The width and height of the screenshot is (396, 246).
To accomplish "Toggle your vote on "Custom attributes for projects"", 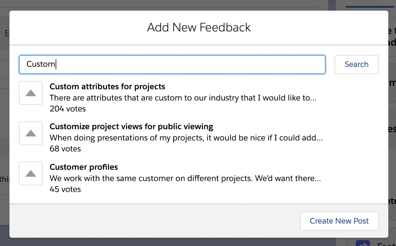I will click(x=31, y=93).
